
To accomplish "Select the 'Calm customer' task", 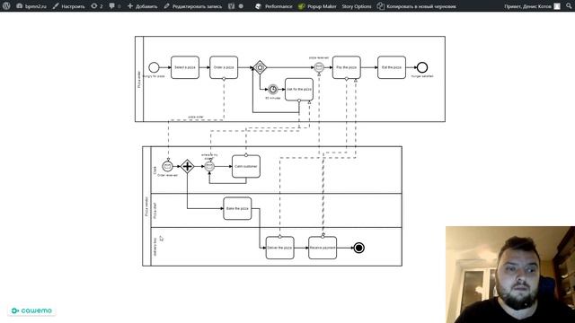I will click(x=246, y=166).
